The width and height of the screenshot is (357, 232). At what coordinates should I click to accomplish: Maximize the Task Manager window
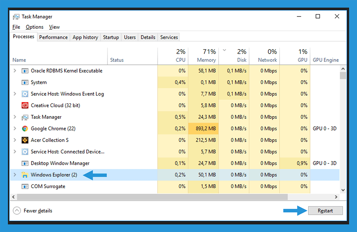[x=318, y=16]
